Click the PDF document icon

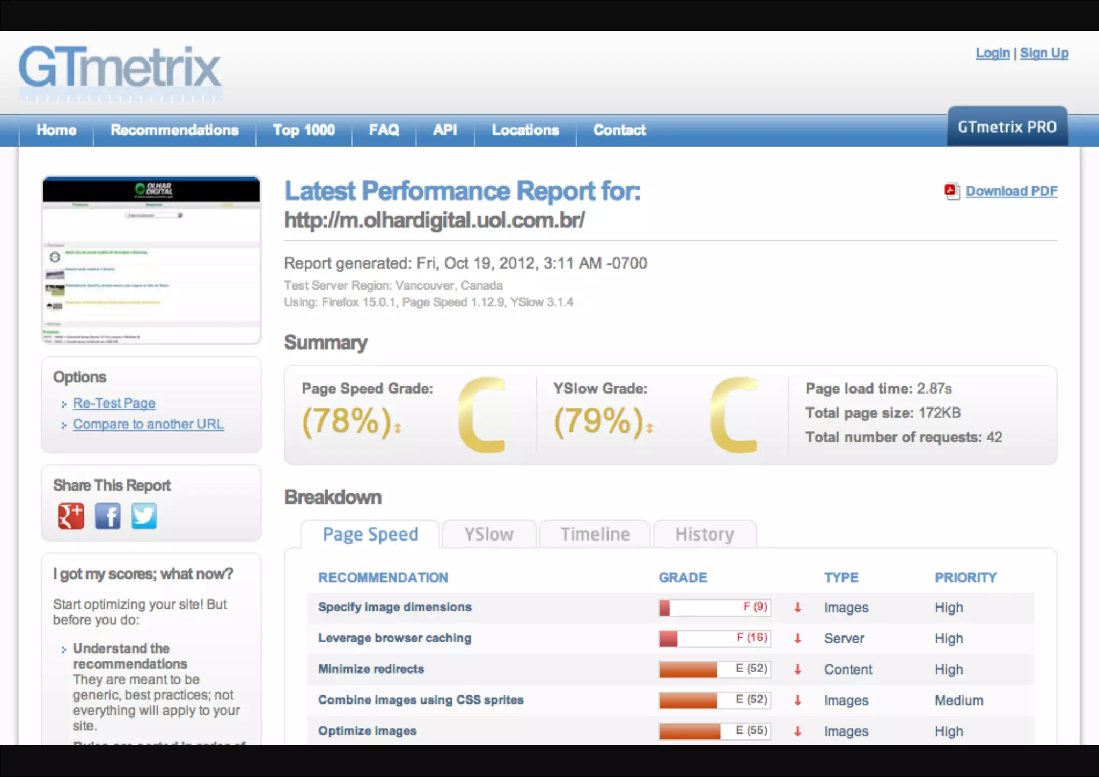point(952,191)
